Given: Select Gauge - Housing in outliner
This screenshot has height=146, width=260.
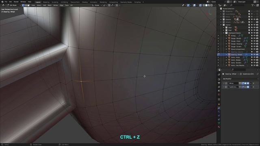Looking at the screenshot, I should tap(236, 44).
